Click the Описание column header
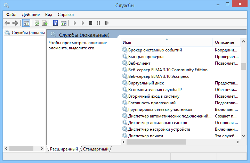This screenshot has height=163, width=250. point(224,42)
